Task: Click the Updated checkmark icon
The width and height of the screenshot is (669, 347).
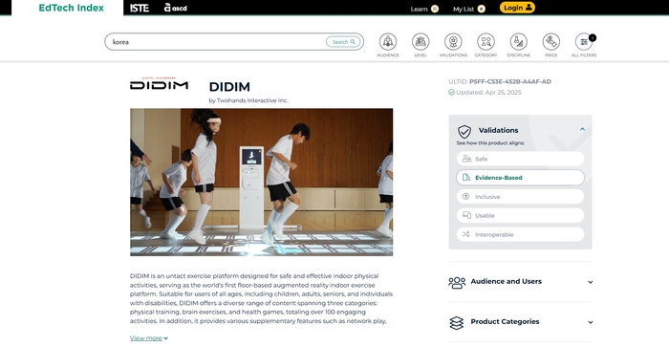Action: (x=451, y=92)
